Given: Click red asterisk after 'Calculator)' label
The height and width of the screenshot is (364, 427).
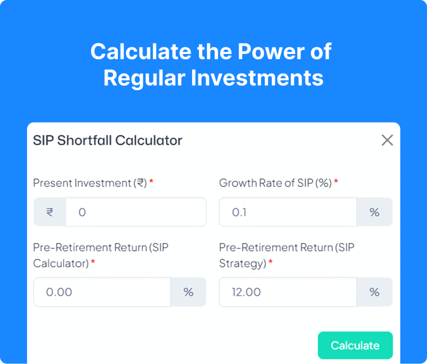Looking at the screenshot, I should (93, 262).
